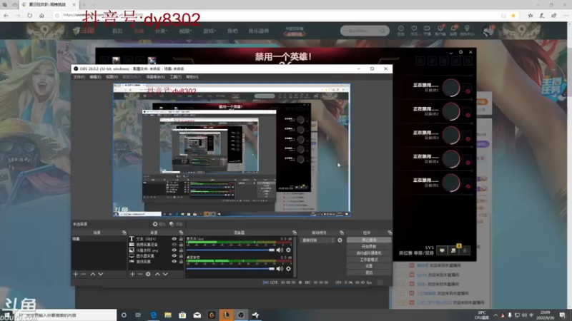The height and width of the screenshot is (321, 572).
Task: Open Edge browser from Windows taskbar
Action: coord(154,315)
